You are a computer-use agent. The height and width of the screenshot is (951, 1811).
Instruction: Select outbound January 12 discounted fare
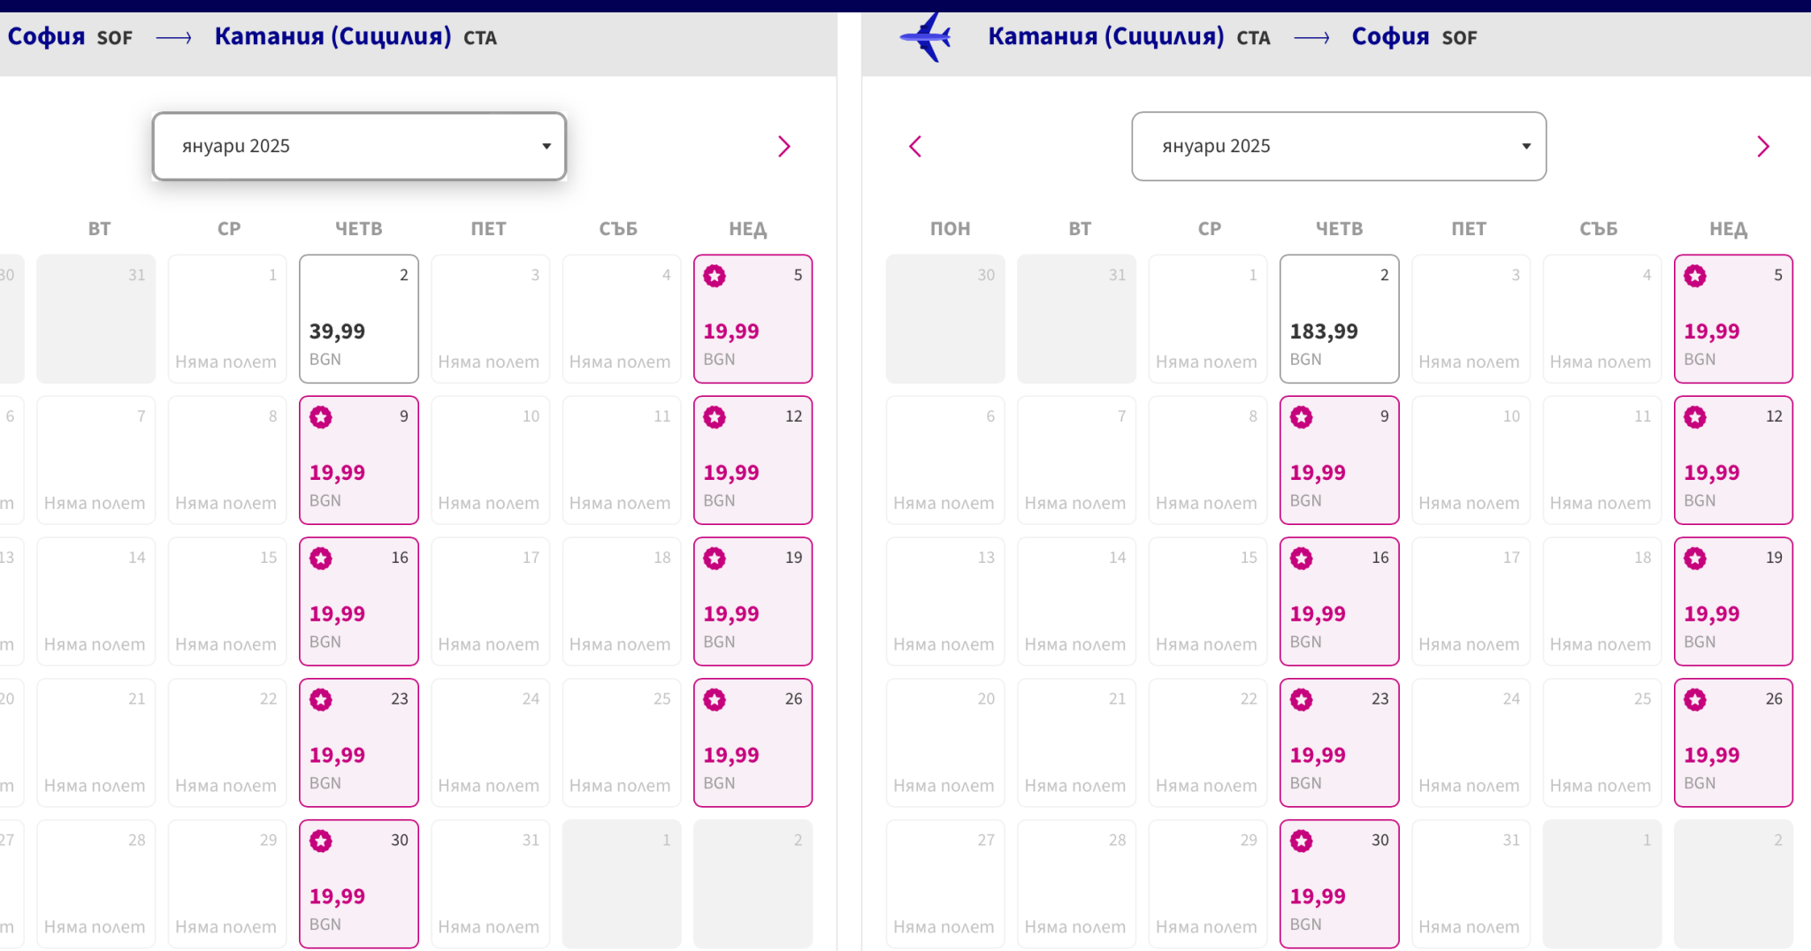point(753,460)
